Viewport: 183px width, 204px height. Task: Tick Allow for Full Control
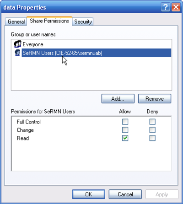[125, 122]
